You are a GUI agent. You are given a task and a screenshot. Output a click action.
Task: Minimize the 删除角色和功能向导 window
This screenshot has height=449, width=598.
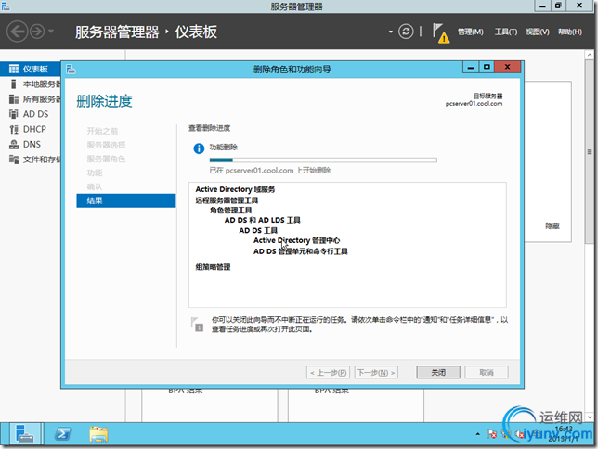click(x=471, y=68)
